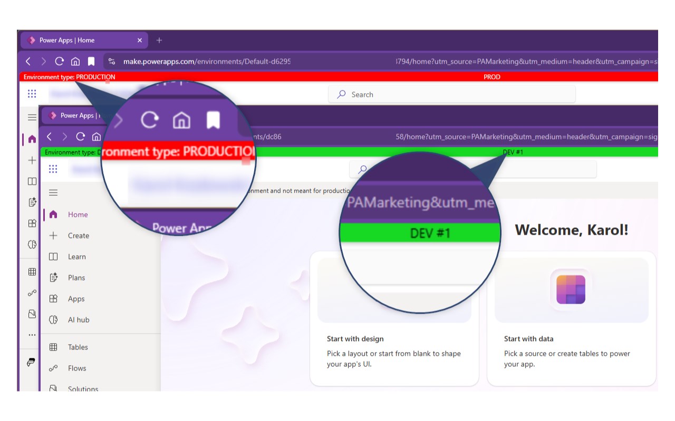Toggle the hamburger navigation menu in the production window
The width and height of the screenshot is (675, 421).
(32, 117)
